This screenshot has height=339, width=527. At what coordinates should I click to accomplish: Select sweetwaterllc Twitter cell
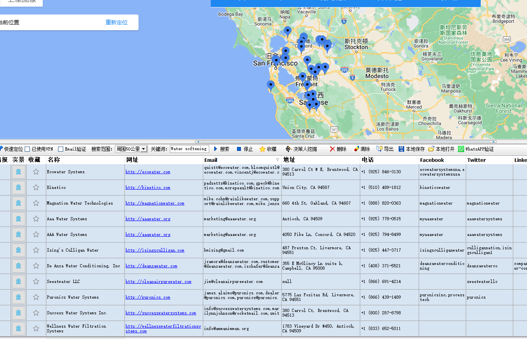pyautogui.click(x=489, y=281)
